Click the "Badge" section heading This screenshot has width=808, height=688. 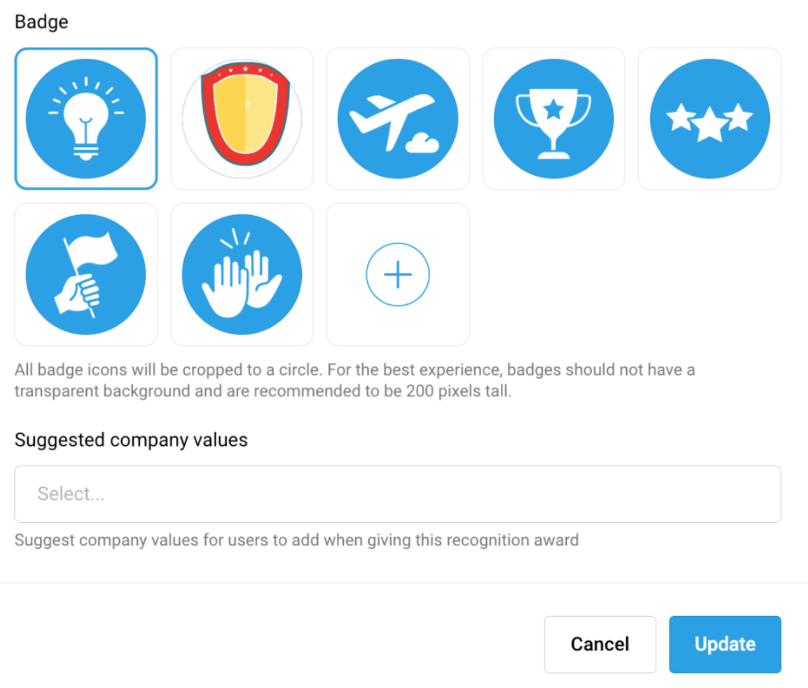[42, 22]
